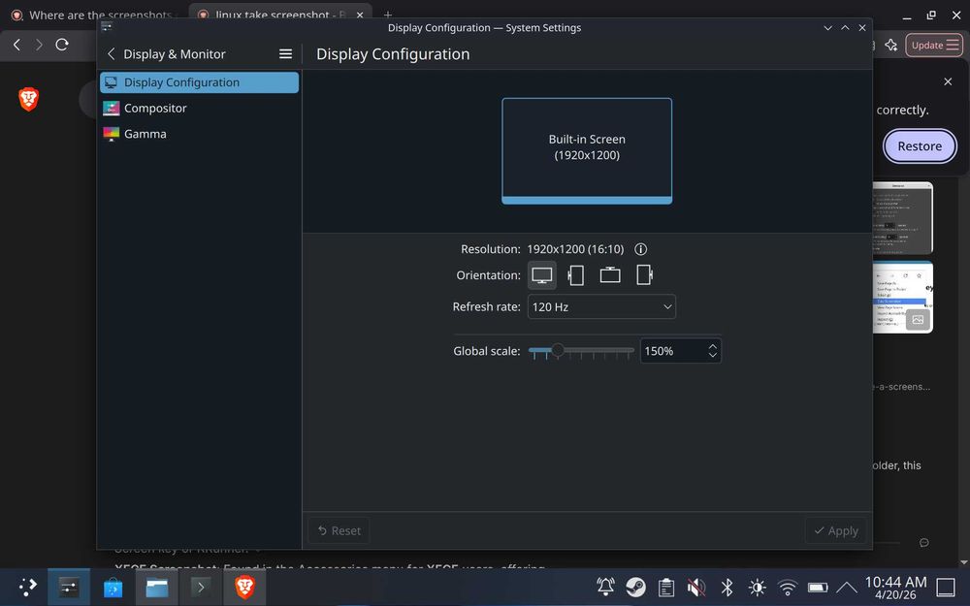Screen dimensions: 970x606
Task: Open clock showing 10:44 AM
Action: (x=895, y=588)
